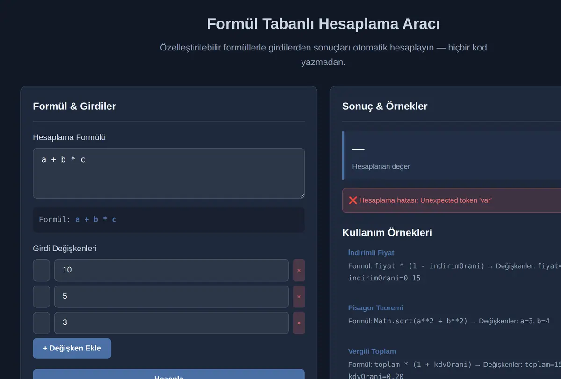Image resolution: width=561 pixels, height=379 pixels.
Task: Remove the variable row with value 5
Action: (x=299, y=296)
